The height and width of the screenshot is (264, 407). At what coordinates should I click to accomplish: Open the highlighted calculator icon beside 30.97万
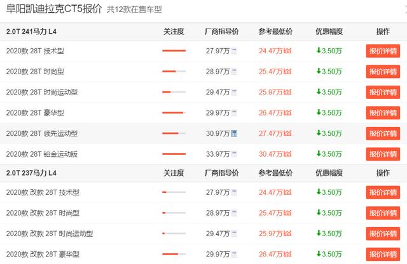pyautogui.click(x=234, y=134)
